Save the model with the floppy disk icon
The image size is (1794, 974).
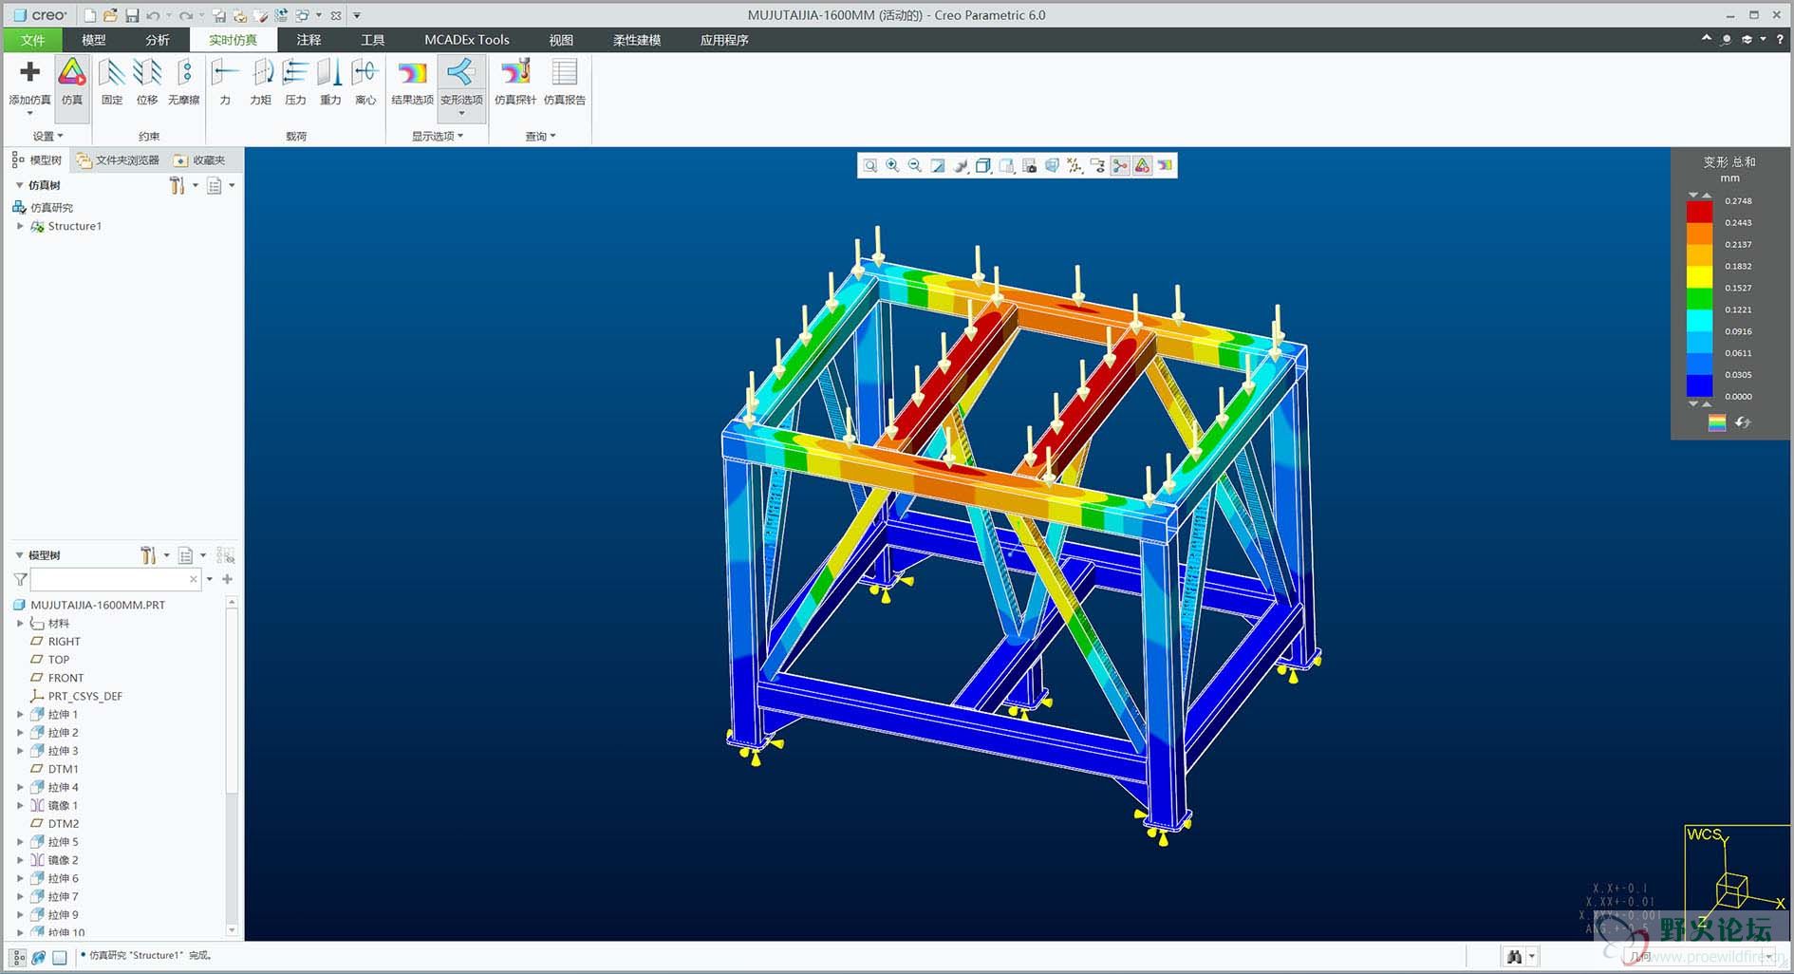click(x=132, y=15)
